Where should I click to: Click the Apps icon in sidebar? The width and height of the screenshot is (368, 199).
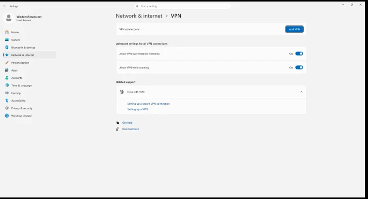click(7, 70)
